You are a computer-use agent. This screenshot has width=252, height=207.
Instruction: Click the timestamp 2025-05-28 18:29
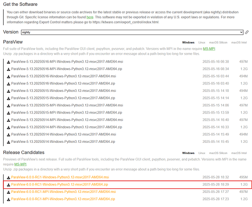216,185
